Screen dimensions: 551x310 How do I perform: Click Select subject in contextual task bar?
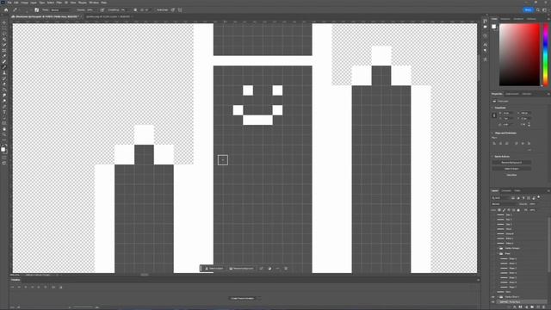[214, 269]
